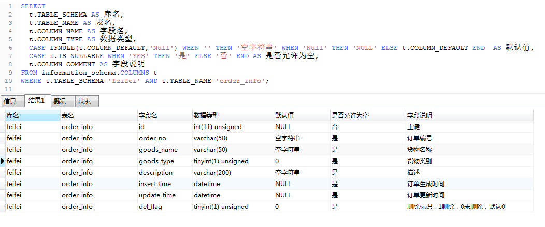
Task: Click the 默认值 column header
Action: tap(302, 116)
